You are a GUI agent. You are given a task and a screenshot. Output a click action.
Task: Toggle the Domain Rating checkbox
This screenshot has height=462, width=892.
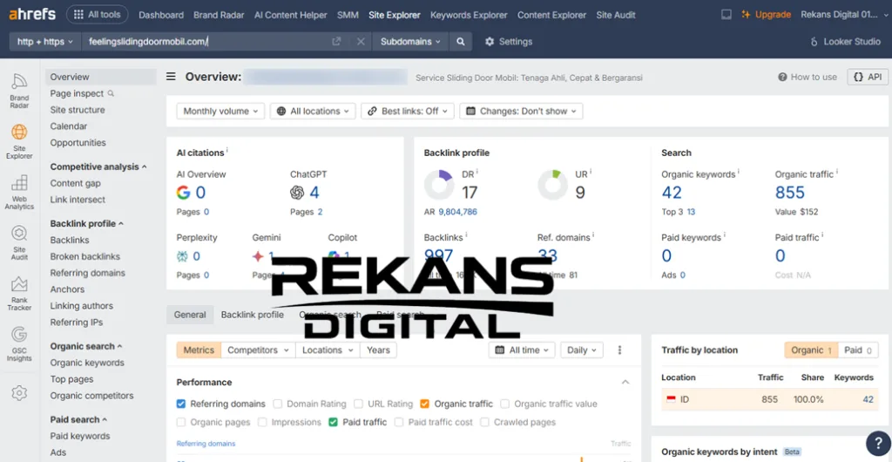tap(278, 404)
